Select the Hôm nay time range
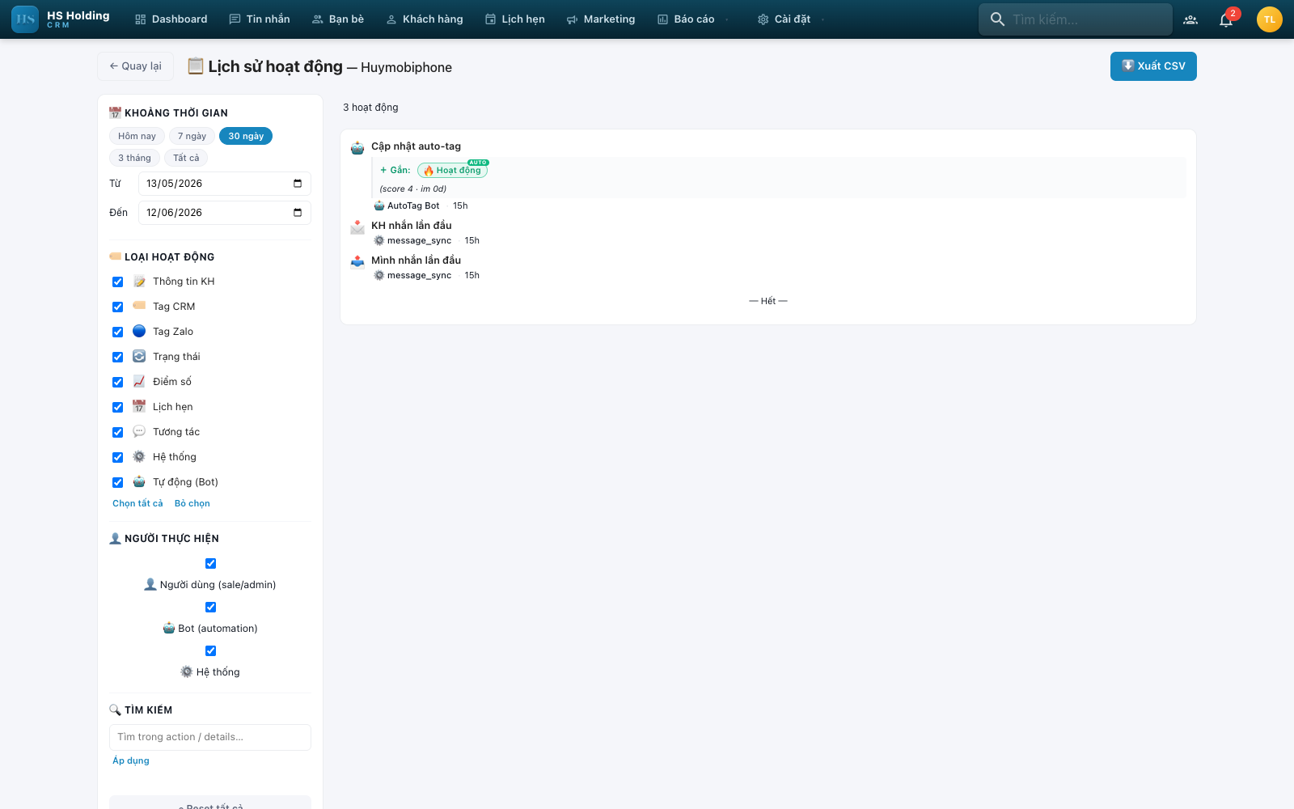Viewport: 1294px width, 809px height. pos(137,136)
